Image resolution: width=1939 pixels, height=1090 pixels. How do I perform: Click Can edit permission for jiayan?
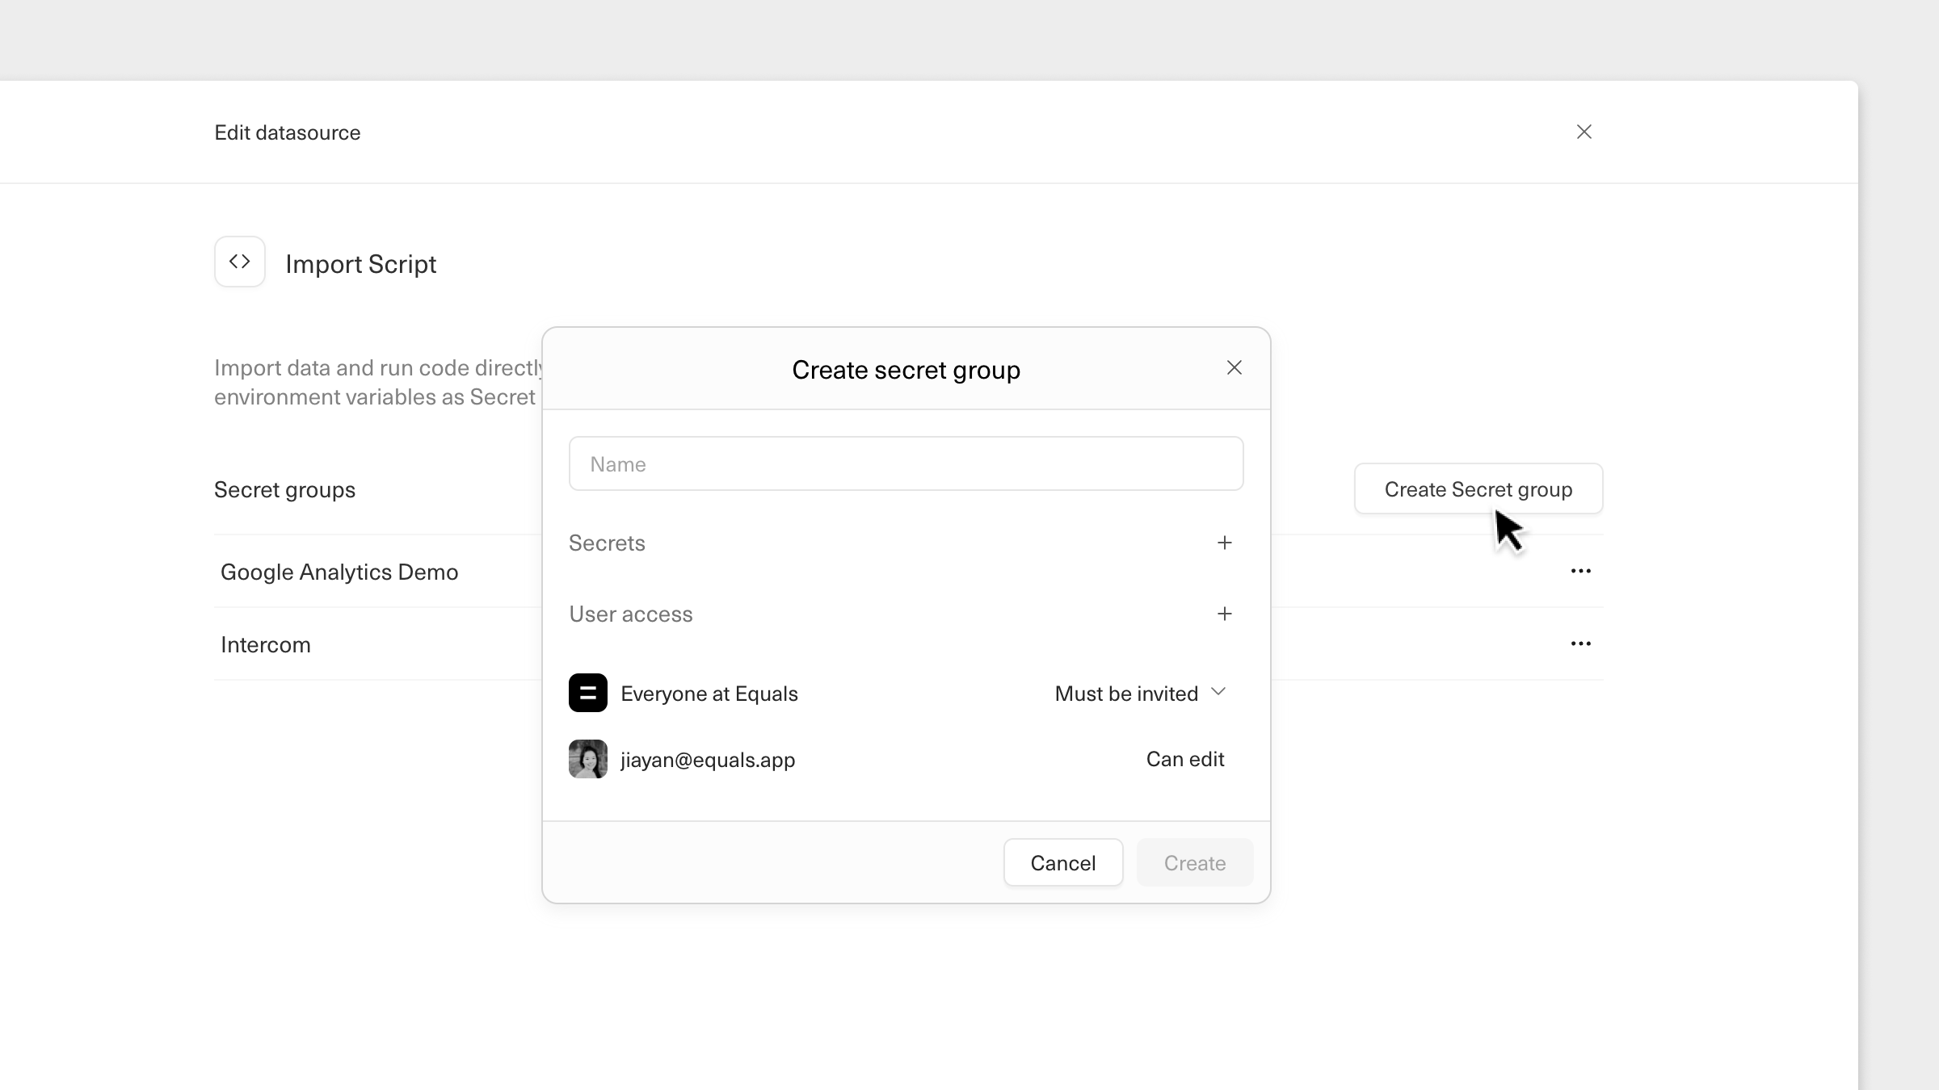1184,759
